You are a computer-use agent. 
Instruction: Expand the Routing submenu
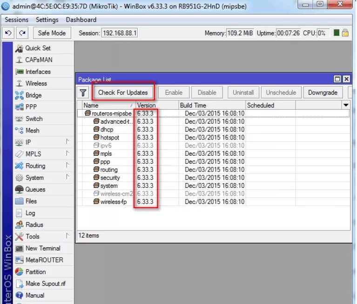[x=67, y=165]
